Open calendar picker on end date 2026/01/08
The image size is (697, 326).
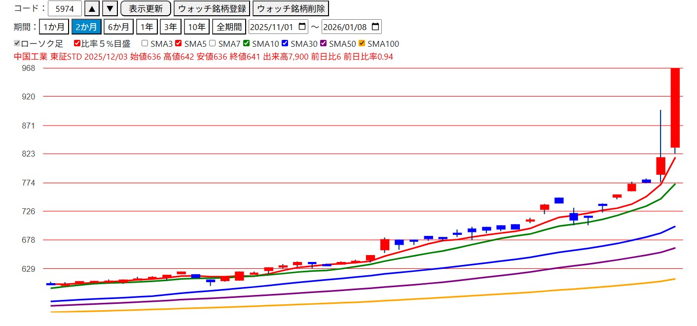[375, 27]
